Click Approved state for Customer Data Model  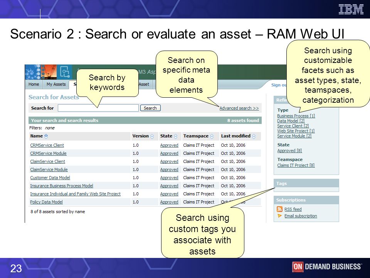click(x=169, y=178)
